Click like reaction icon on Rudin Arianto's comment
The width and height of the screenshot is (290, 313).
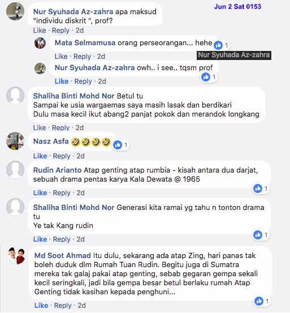click(258, 188)
